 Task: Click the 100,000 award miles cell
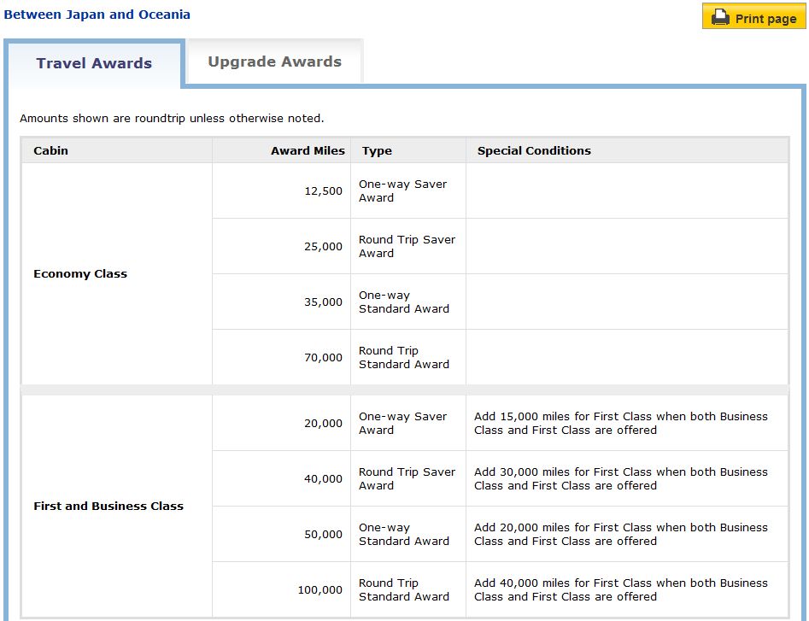[x=319, y=590]
